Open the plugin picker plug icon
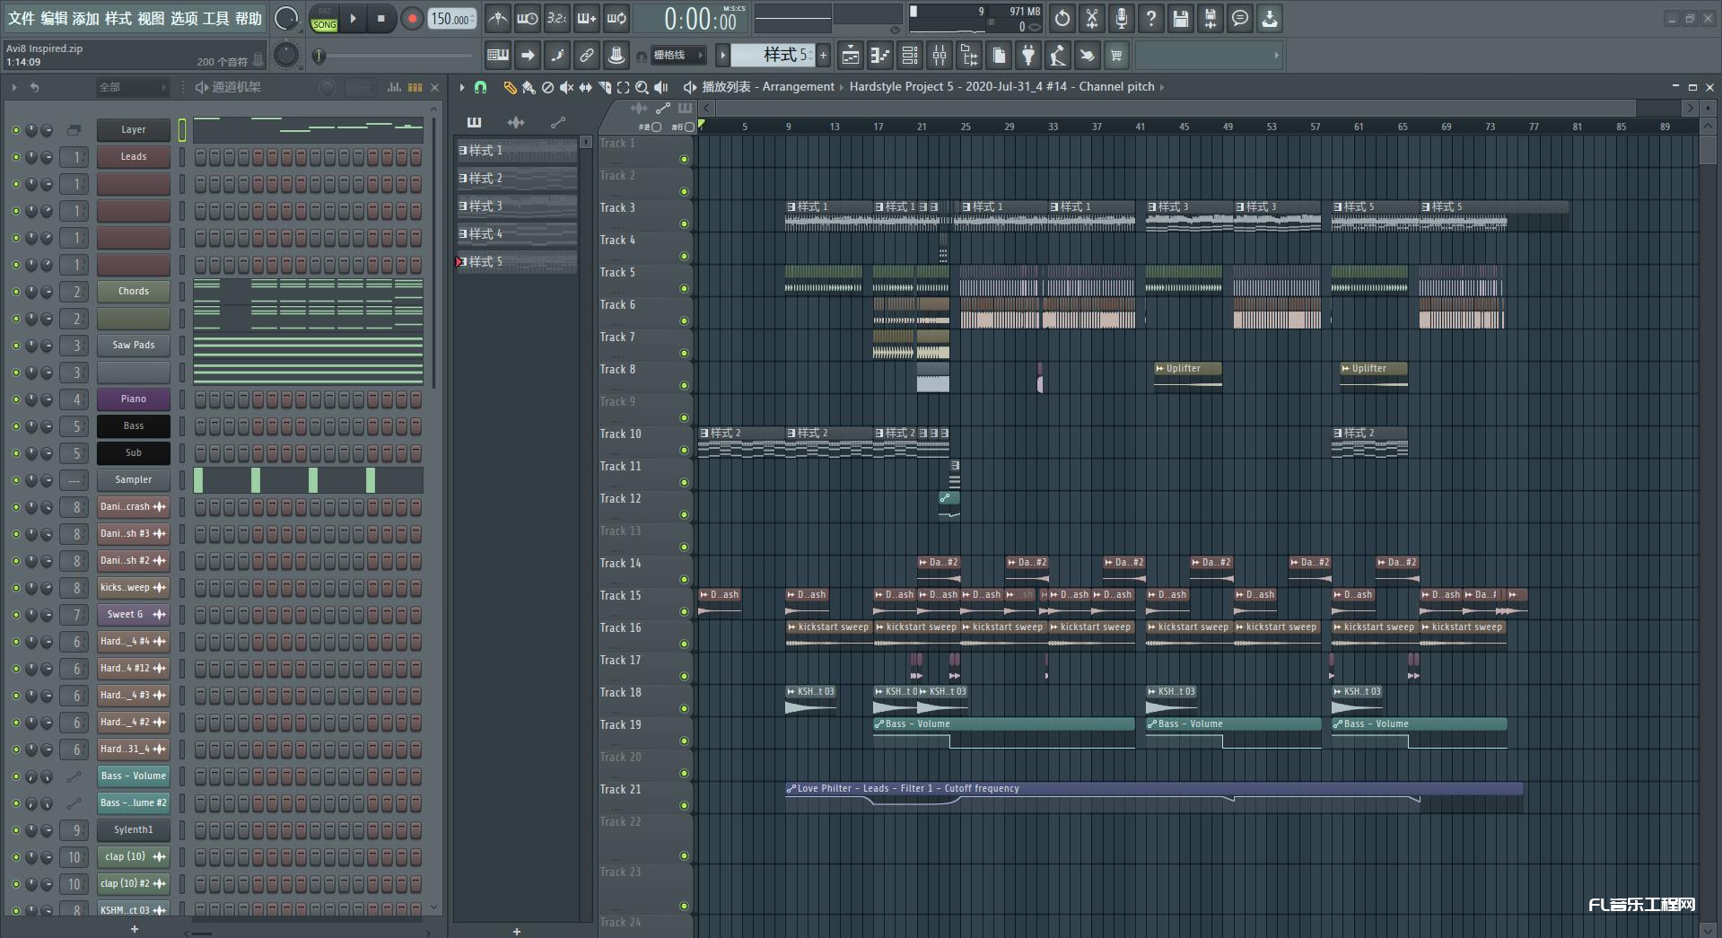This screenshot has width=1722, height=938. [x=1028, y=56]
